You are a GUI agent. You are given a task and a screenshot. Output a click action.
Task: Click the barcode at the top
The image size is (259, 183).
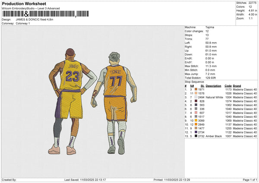pyautogui.click(x=40, y=14)
